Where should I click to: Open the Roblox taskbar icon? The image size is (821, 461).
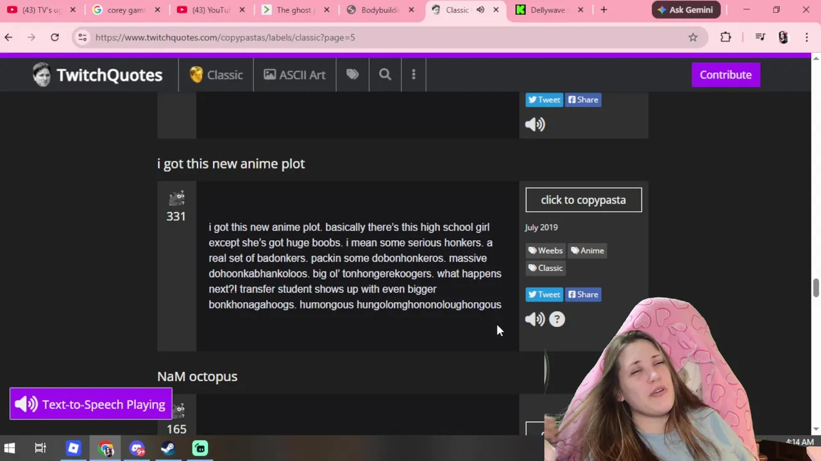coord(73,448)
